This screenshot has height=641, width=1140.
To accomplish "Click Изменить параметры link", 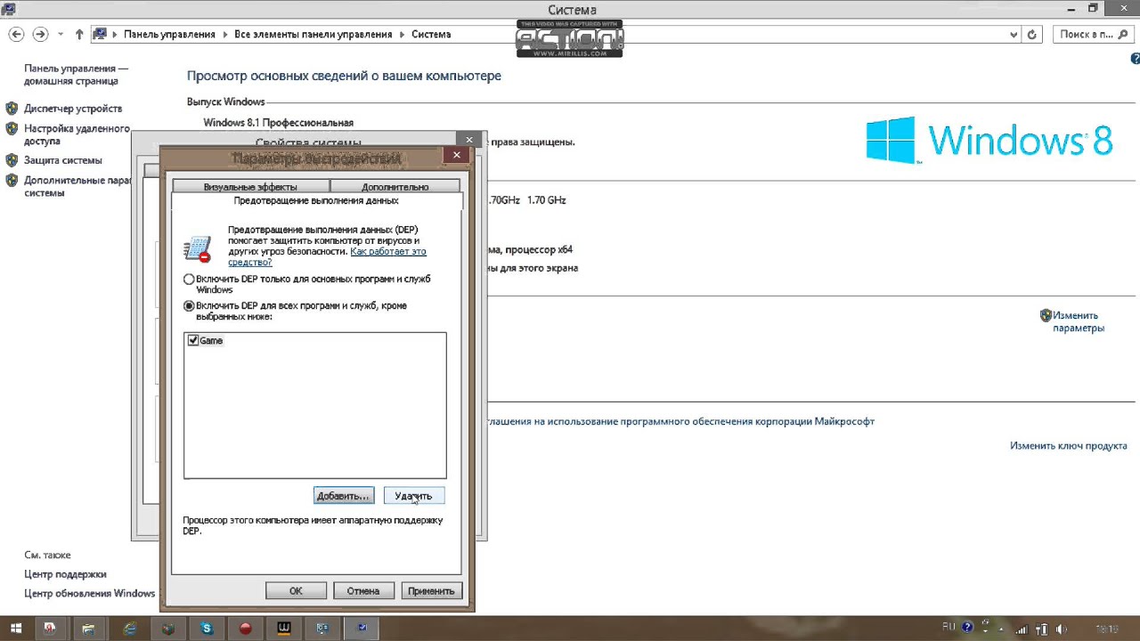I will tap(1079, 321).
